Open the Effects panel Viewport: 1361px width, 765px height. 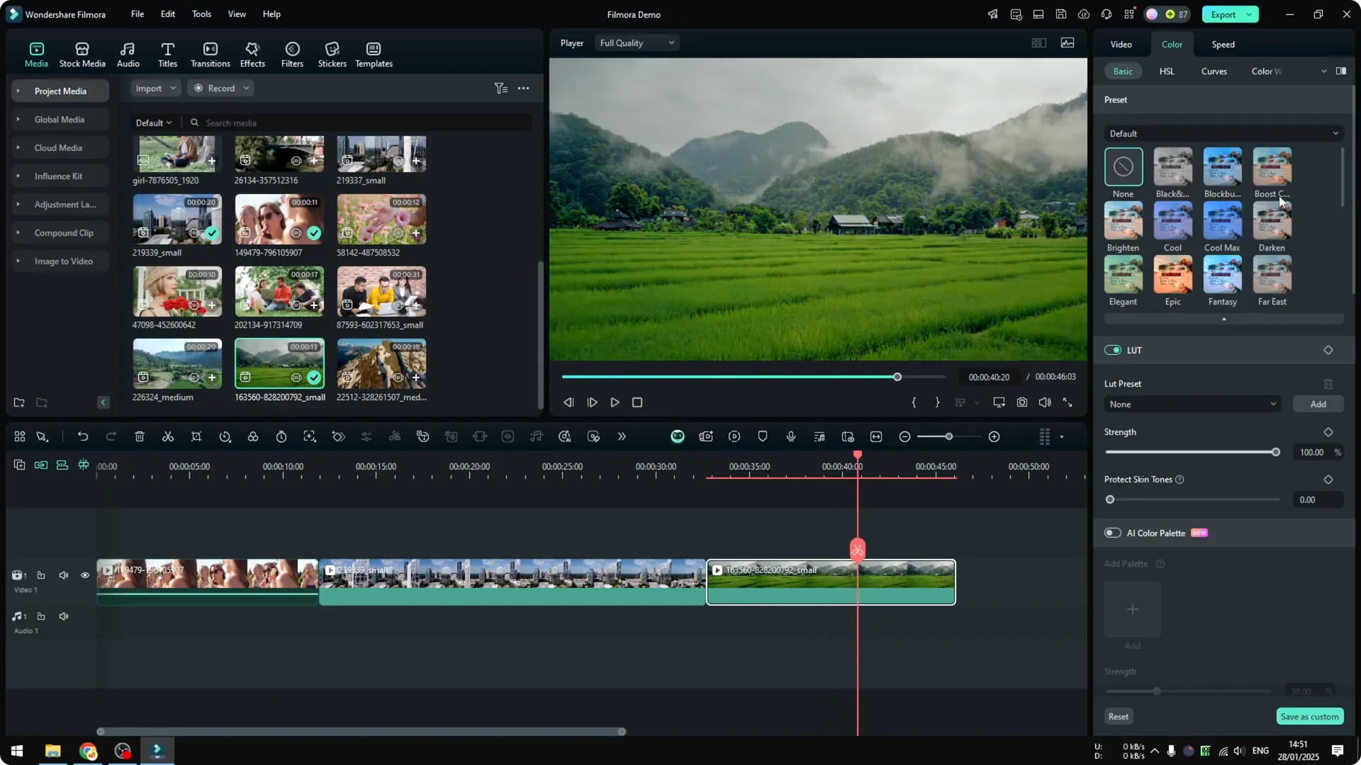(x=252, y=53)
